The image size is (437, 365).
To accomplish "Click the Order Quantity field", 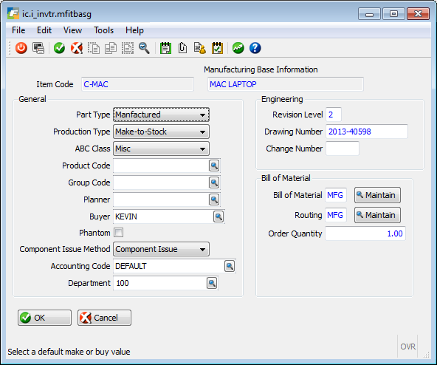I will (x=365, y=233).
